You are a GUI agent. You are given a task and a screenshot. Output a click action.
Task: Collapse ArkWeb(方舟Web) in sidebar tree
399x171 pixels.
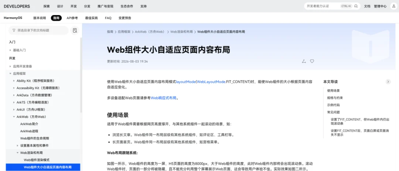click(x=14, y=117)
